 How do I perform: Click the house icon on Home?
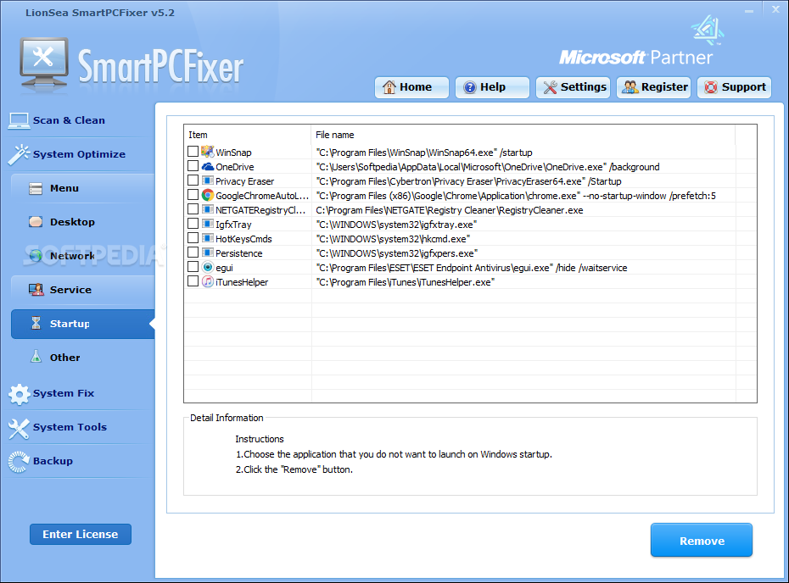[389, 87]
